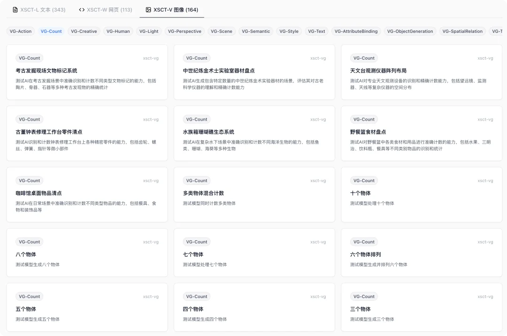
Task: Click VG-Count badge on 野餐篮食材盘点 card
Action: [363, 119]
